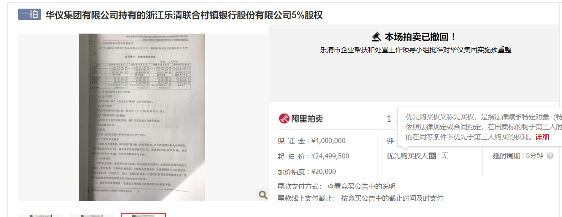The height and width of the screenshot is (217, 562).
Task: Click the gavel icon beside 本场拍卖已撤回
Action: (x=376, y=37)
